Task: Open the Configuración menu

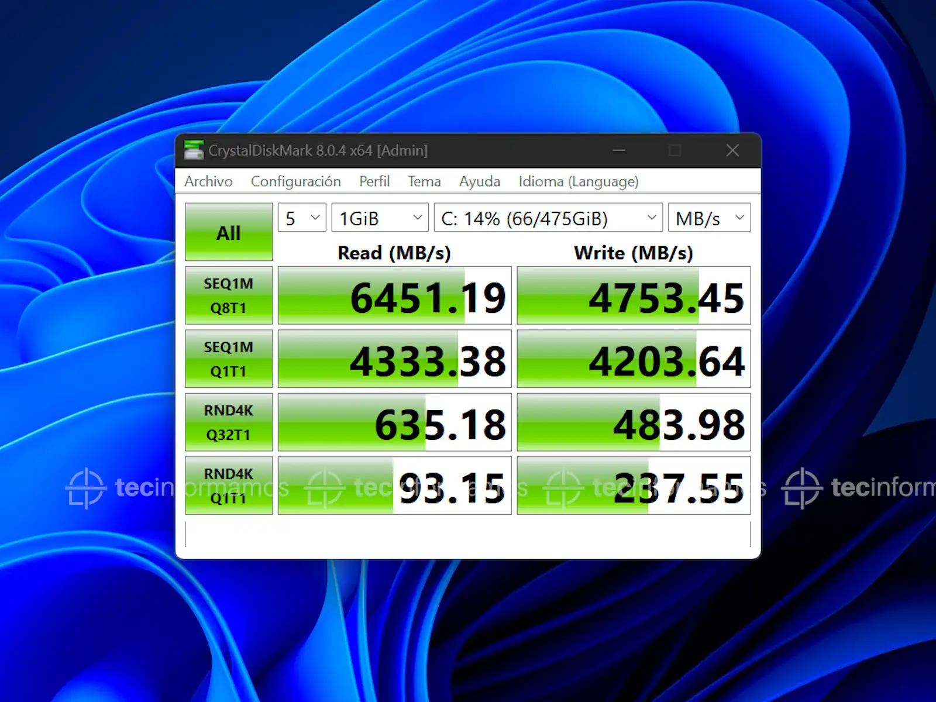Action: pos(295,181)
